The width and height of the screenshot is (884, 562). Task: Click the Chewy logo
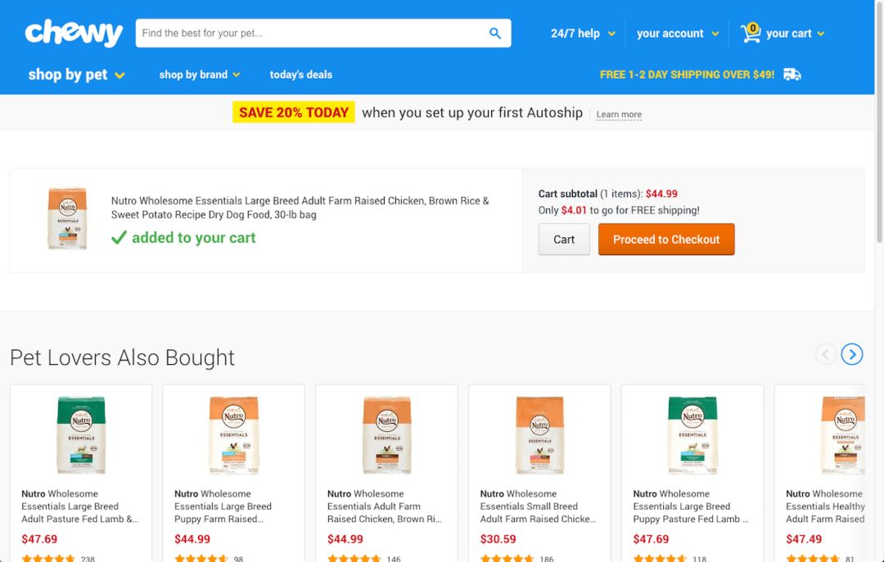click(x=74, y=34)
